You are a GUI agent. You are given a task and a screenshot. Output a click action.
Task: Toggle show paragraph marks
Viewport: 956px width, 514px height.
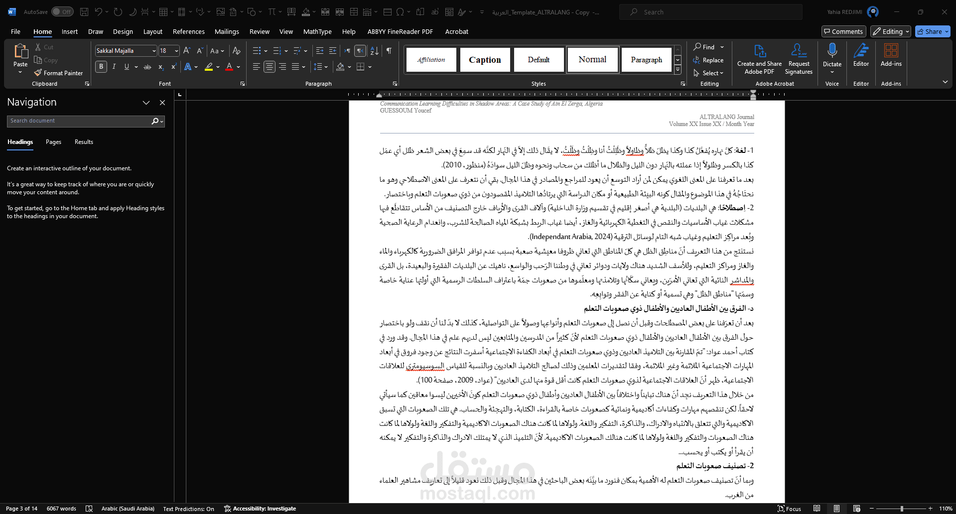(389, 51)
